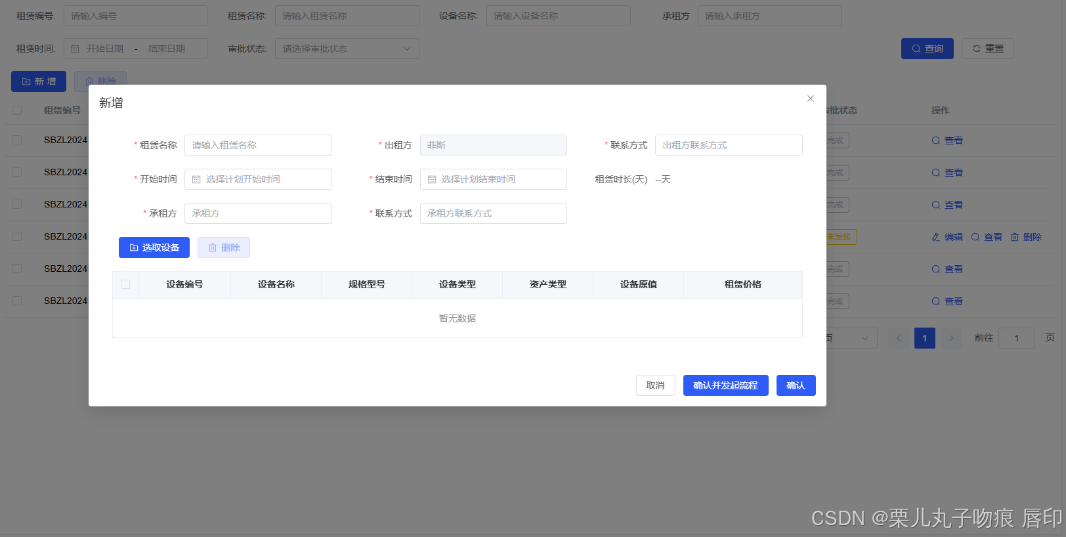This screenshot has width=1066, height=537.
Task: Check the last SBZL2024 row checkbox
Action: pyautogui.click(x=17, y=301)
